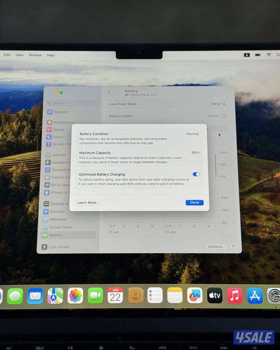The width and height of the screenshot is (280, 350).
Task: Open the Help menu
Action: (51, 55)
